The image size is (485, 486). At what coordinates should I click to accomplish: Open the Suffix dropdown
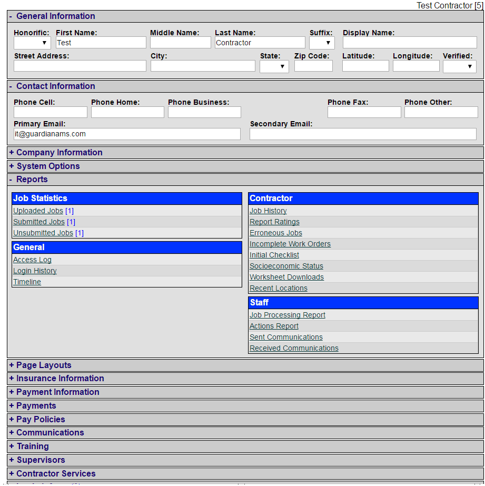coord(322,43)
